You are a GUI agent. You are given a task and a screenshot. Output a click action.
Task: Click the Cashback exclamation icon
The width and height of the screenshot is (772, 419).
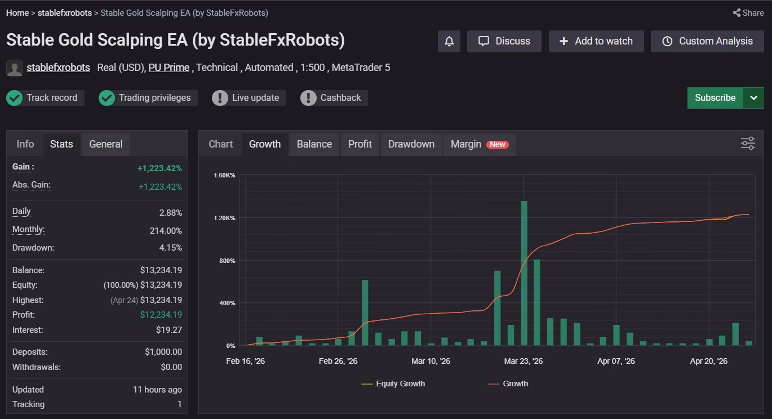click(308, 98)
